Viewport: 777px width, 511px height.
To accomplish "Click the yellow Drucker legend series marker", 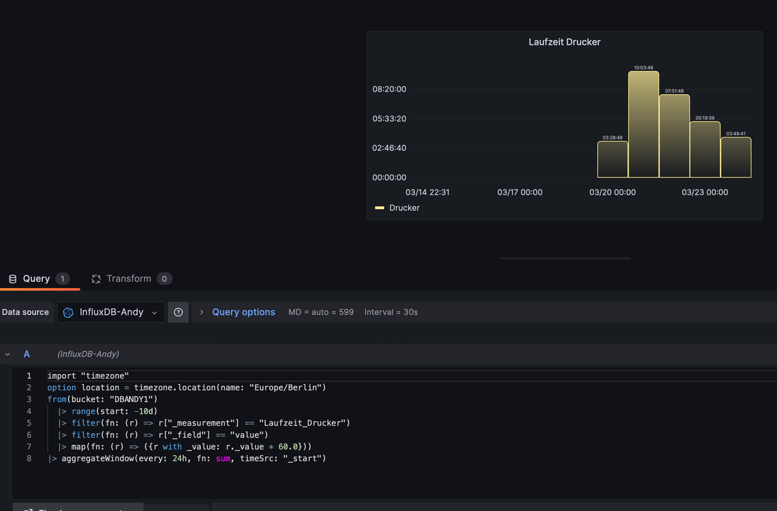I will click(x=380, y=208).
